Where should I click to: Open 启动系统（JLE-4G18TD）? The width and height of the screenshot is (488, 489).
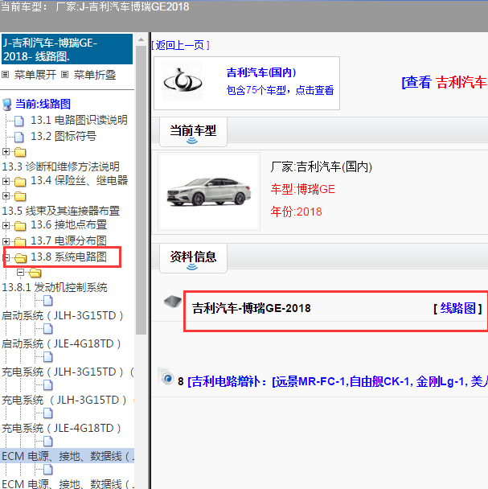click(x=61, y=343)
